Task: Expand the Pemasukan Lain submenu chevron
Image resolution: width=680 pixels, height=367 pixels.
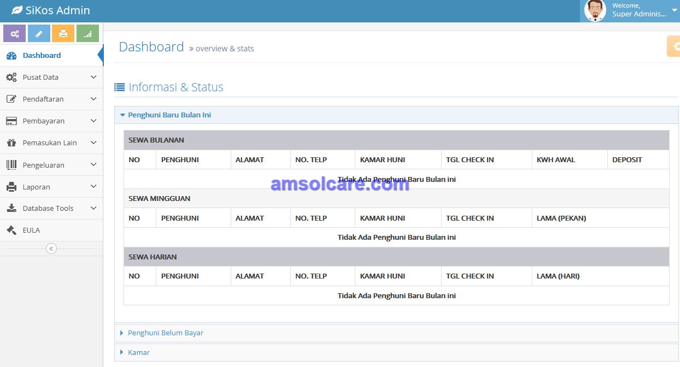Action: 93,143
